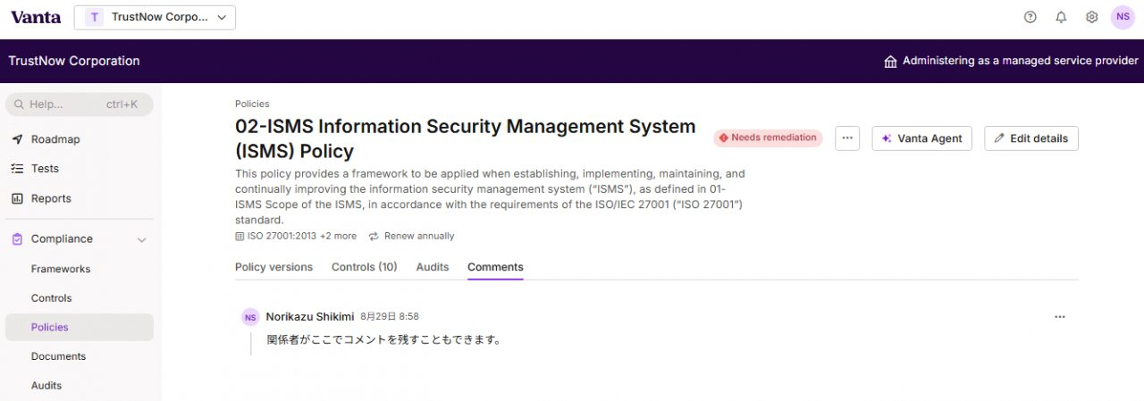
Task: Click the Needs remediation diamond icon
Action: (x=723, y=138)
